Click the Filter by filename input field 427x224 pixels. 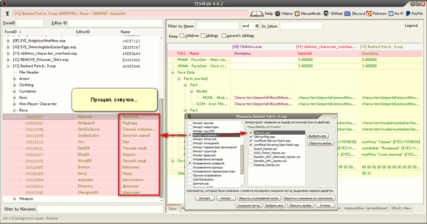[x=100, y=209]
